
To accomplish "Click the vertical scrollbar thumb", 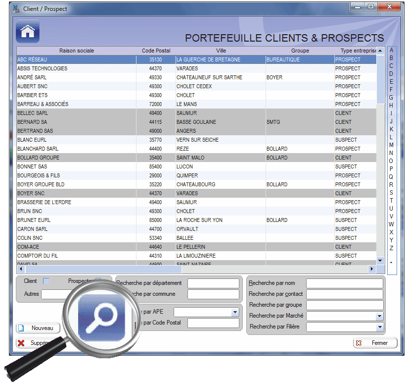I will click(380, 79).
